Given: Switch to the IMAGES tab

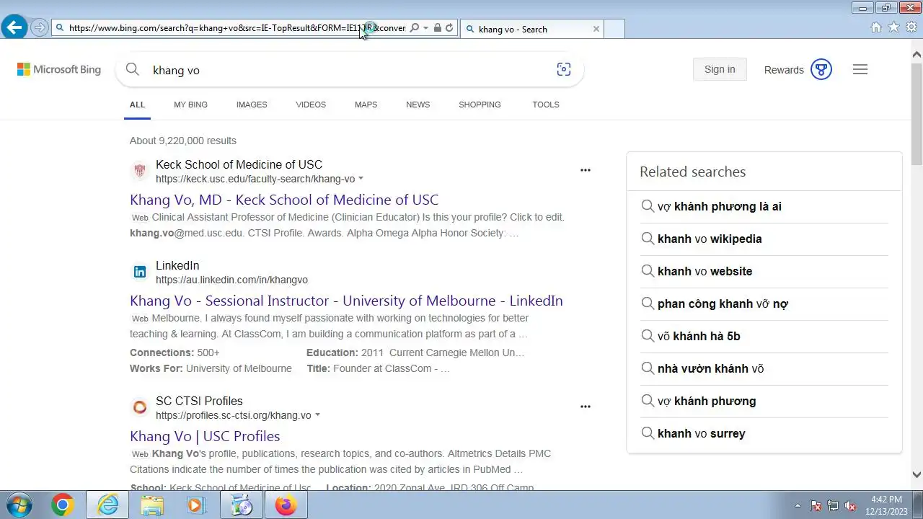Looking at the screenshot, I should point(252,105).
